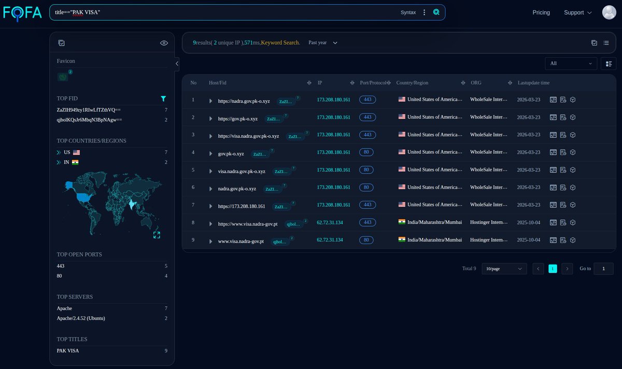
Task: Open the user avatar profile
Action: [x=609, y=12]
